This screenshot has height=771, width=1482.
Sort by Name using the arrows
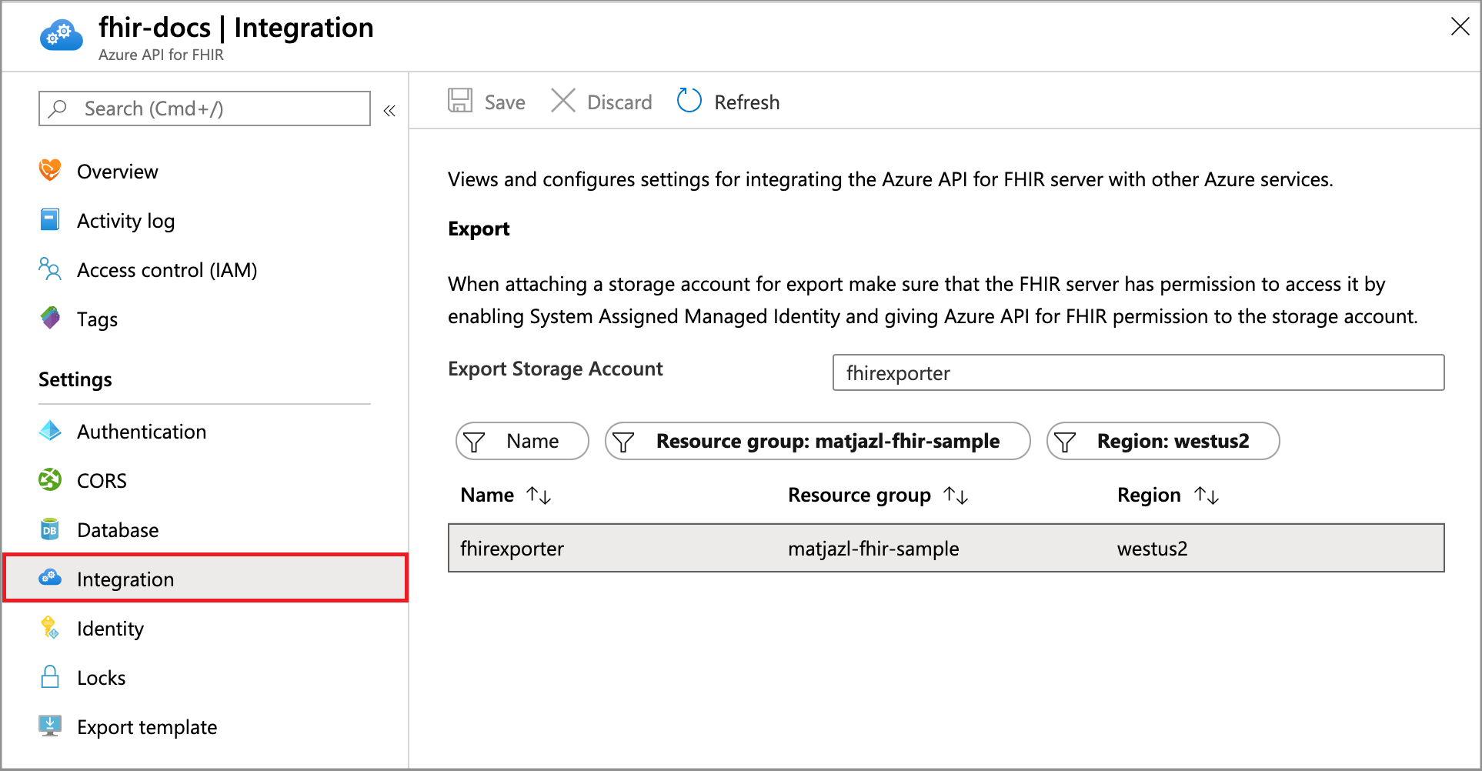(x=539, y=496)
